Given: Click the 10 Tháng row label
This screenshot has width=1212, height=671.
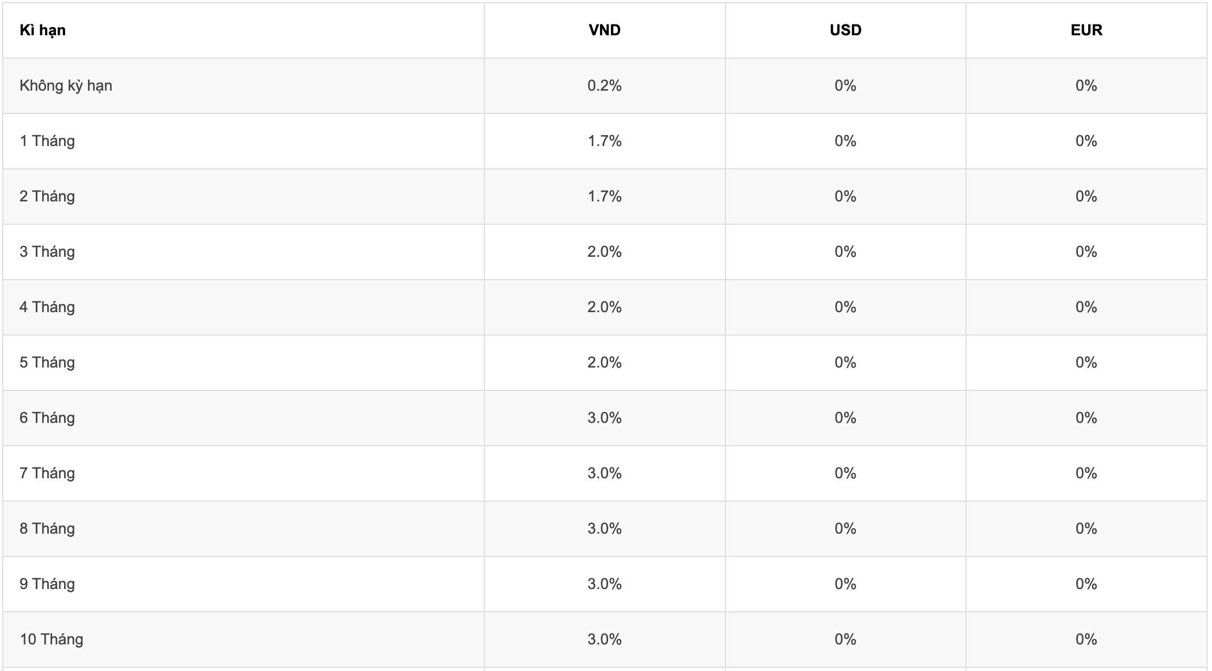Looking at the screenshot, I should (52, 640).
